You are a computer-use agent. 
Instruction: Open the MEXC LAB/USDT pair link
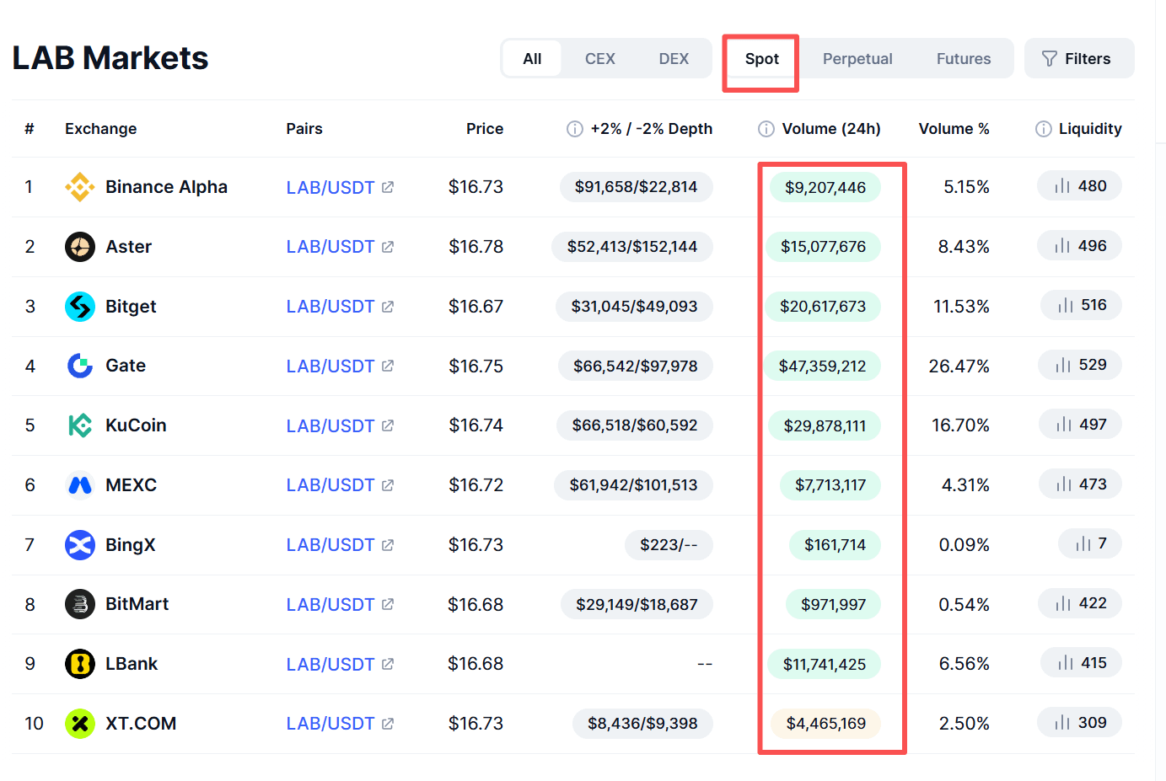tap(330, 485)
